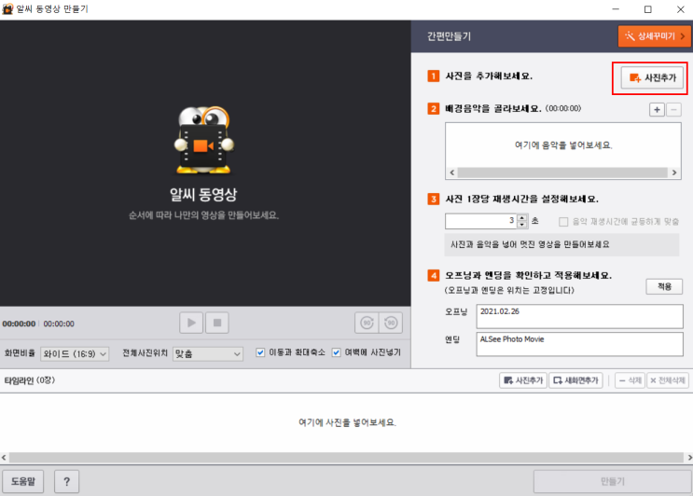
Task: Open the 전체사진위치 맞춤 dropdown
Action: (x=208, y=353)
